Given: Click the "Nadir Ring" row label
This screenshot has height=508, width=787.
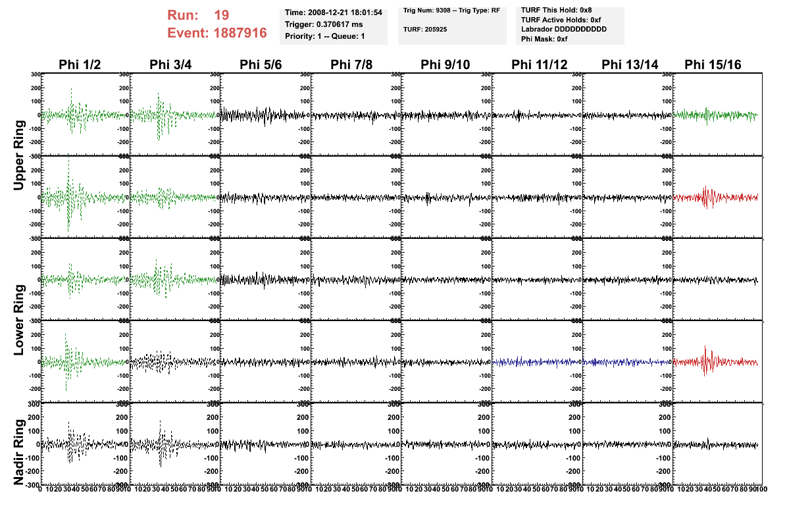Looking at the screenshot, I should click(18, 452).
